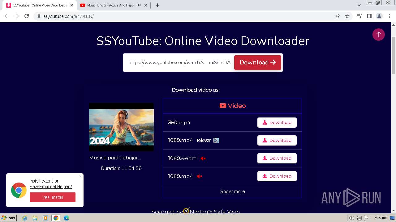The width and height of the screenshot is (396, 222).
Task: Click the 360.mp4 format label
Action: tap(179, 123)
